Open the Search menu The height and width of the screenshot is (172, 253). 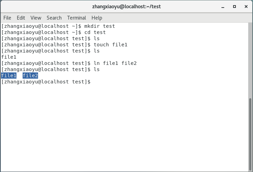click(54, 18)
